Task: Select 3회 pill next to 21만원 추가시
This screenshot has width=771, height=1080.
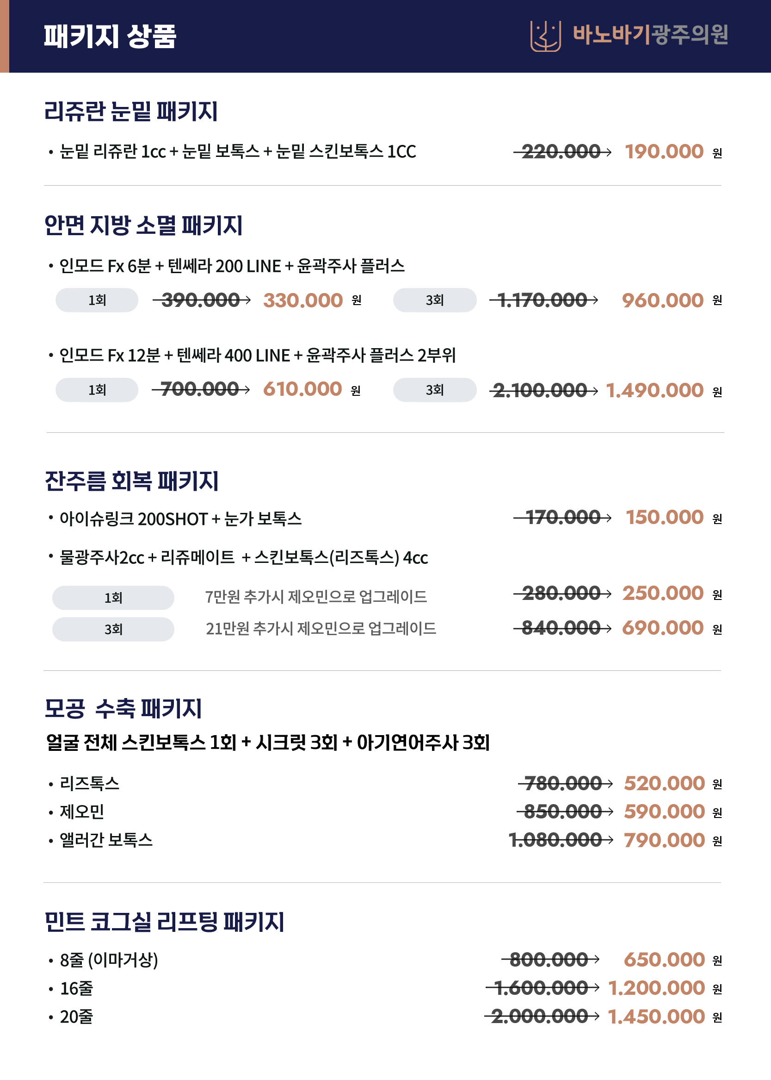Action: 113,629
